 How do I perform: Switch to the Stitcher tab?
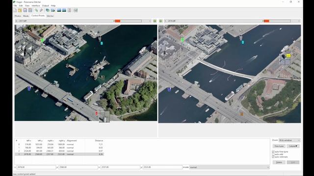point(50,16)
